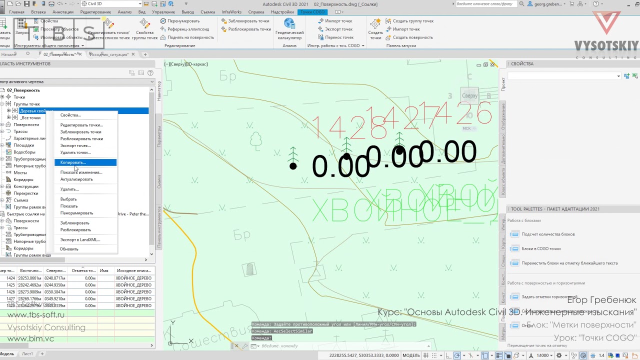Click Перенос точек in ribbon
The image size is (640, 360).
[x=335, y=37]
